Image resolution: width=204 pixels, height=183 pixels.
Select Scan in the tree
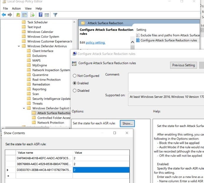point(35,94)
